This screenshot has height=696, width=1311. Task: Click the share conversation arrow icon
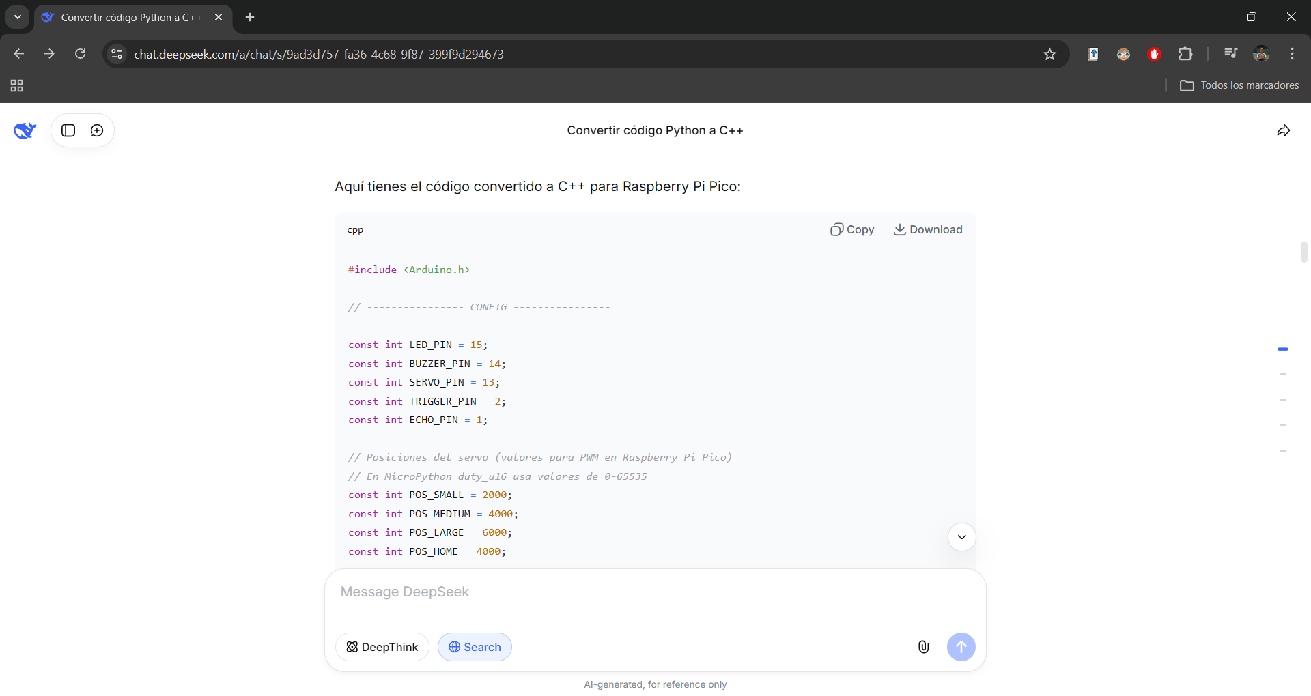pyautogui.click(x=1283, y=130)
